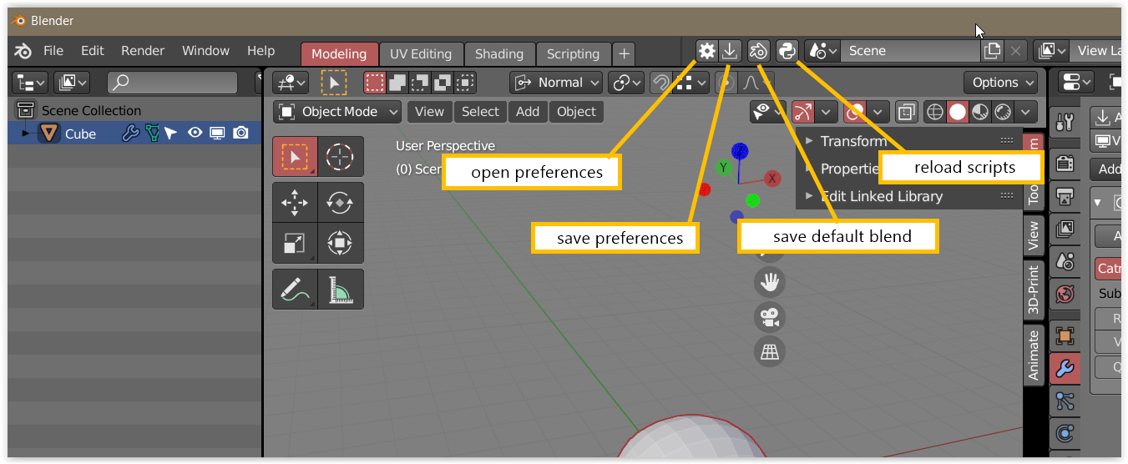
Task: Toggle camera view with camera icon
Action: pyautogui.click(x=770, y=317)
